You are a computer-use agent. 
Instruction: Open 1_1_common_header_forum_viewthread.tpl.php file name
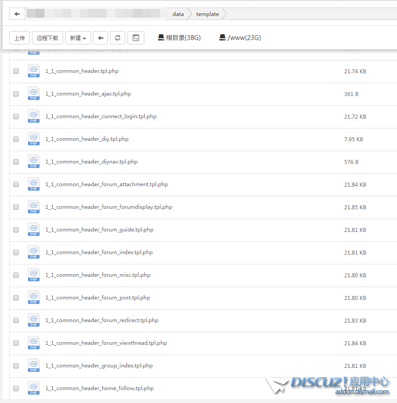(x=106, y=343)
